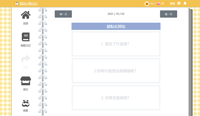Open the 商店 shop icon
This screenshot has width=200, height=116.
coord(26,81)
